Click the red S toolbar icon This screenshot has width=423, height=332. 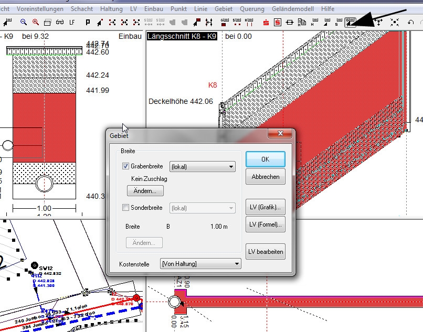coord(266,22)
